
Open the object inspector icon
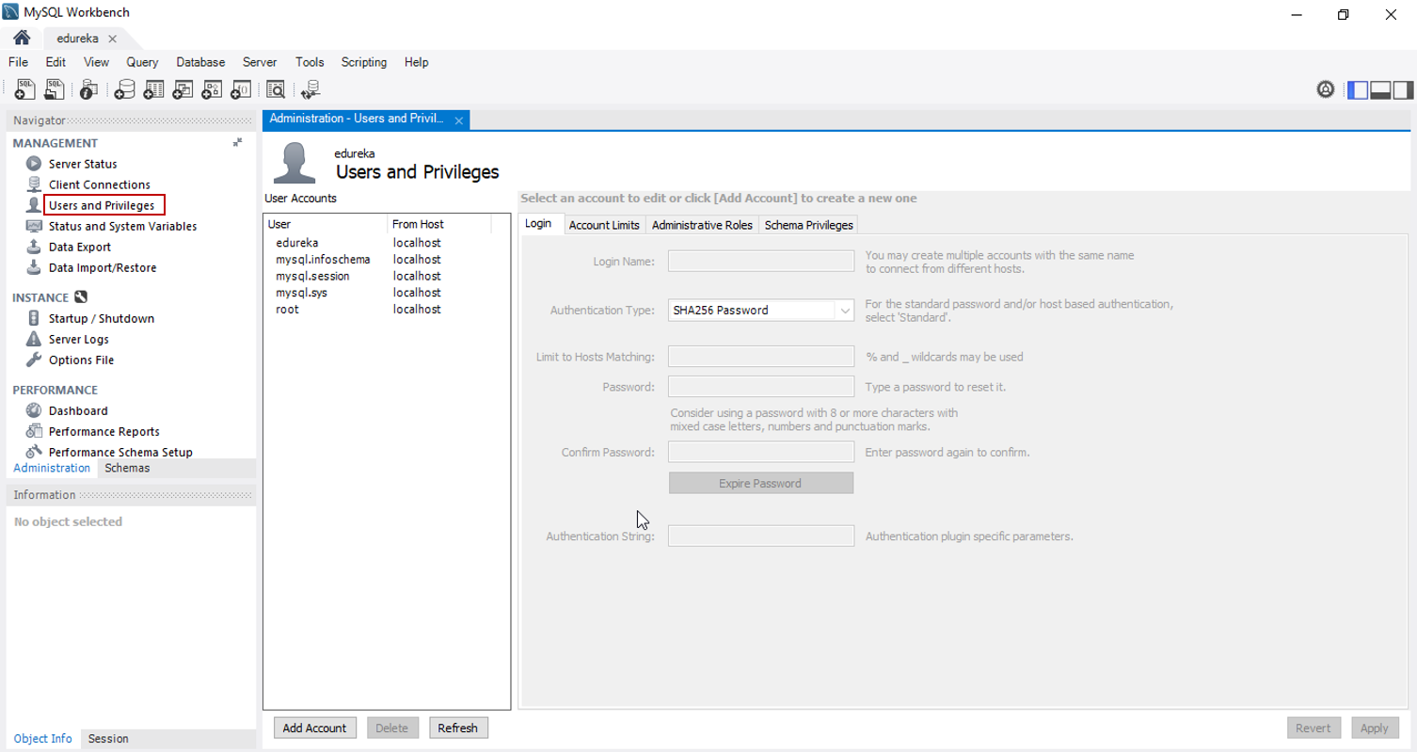[x=88, y=89]
